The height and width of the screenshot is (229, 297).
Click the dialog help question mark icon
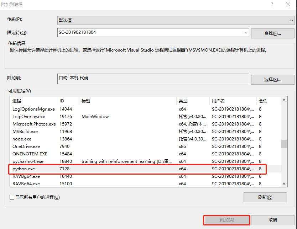272,4
